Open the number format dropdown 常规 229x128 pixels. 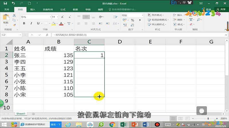coord(142,15)
